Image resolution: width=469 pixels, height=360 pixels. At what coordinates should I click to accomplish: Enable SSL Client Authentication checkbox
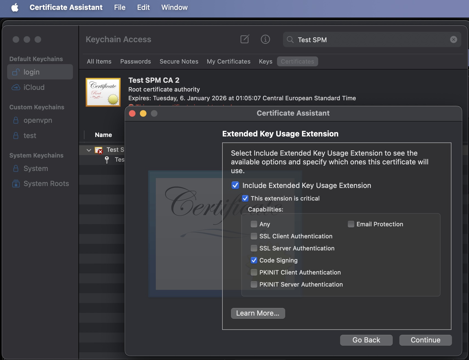254,236
